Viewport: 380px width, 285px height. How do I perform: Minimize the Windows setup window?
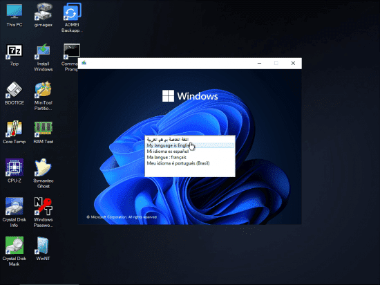coord(259,64)
